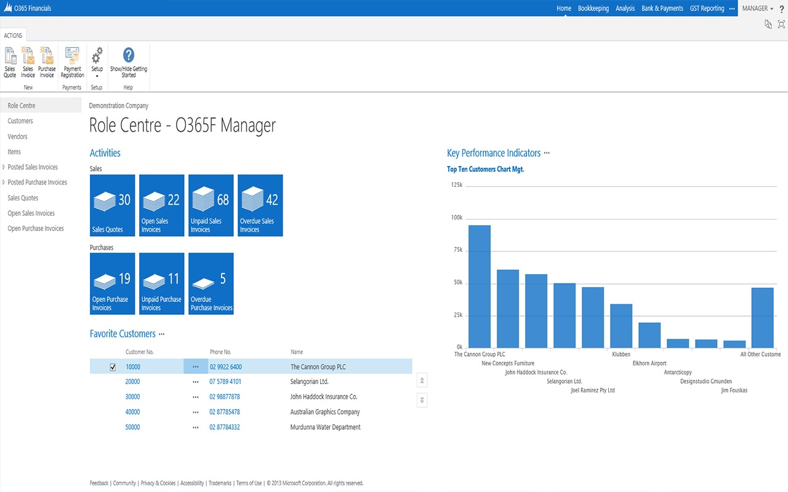Move customer list row up arrow
This screenshot has width=788, height=492.
[422, 381]
